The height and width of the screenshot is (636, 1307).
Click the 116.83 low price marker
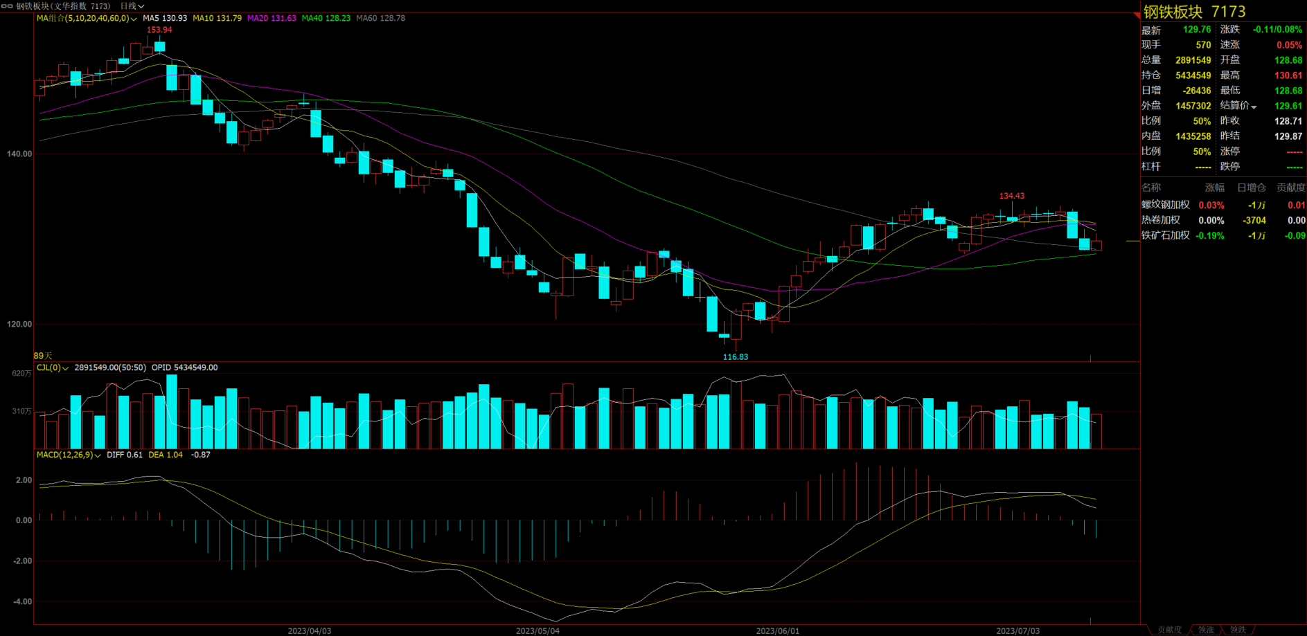tap(735, 357)
